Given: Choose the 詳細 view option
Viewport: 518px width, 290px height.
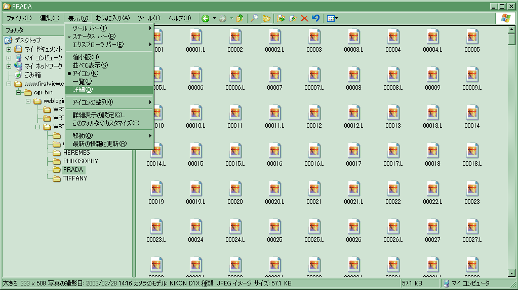Looking at the screenshot, I should [x=83, y=90].
